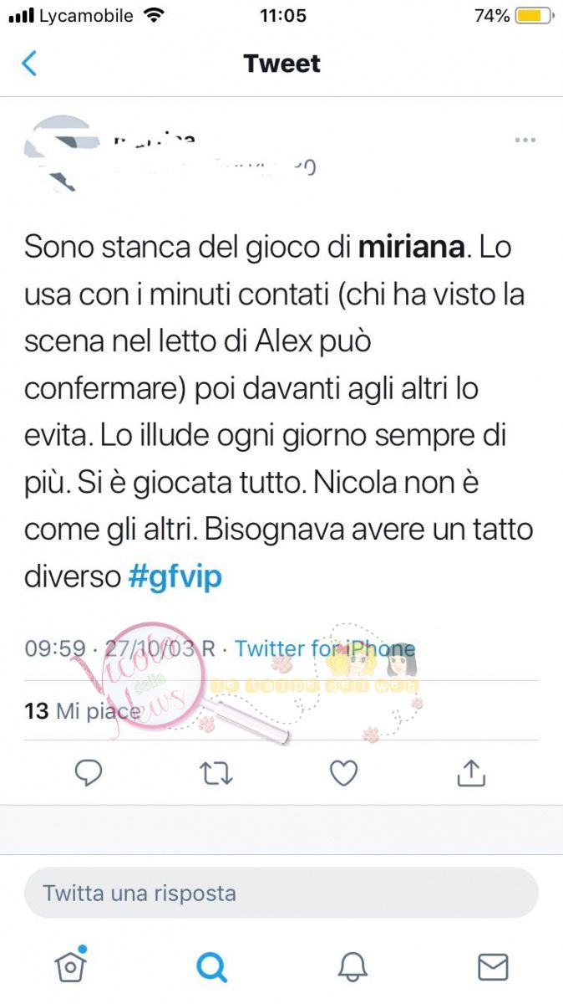
Task: Open the Home tab icon
Action: click(70, 965)
